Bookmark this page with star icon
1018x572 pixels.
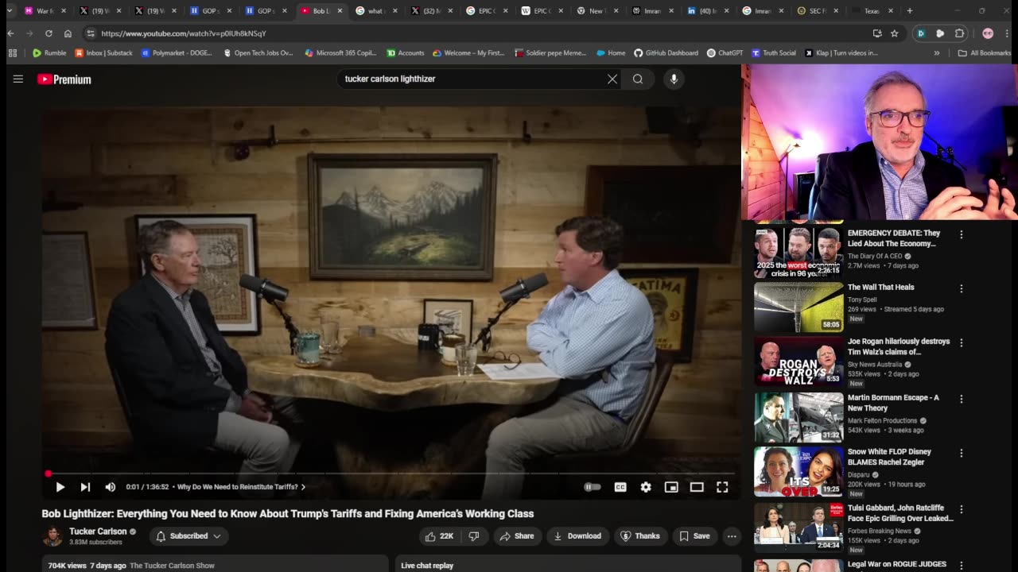tap(895, 33)
